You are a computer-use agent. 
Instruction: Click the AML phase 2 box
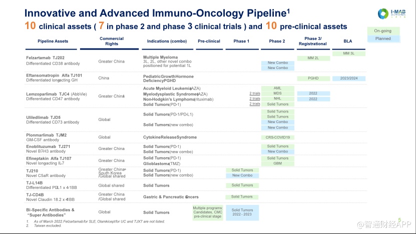tap(278, 88)
